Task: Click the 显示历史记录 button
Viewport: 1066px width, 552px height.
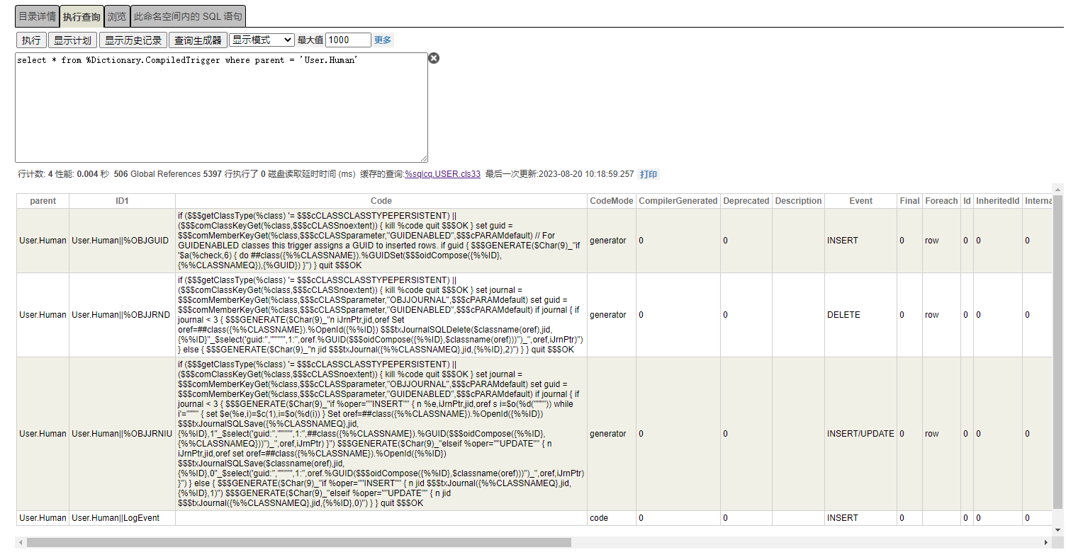Action: click(133, 40)
